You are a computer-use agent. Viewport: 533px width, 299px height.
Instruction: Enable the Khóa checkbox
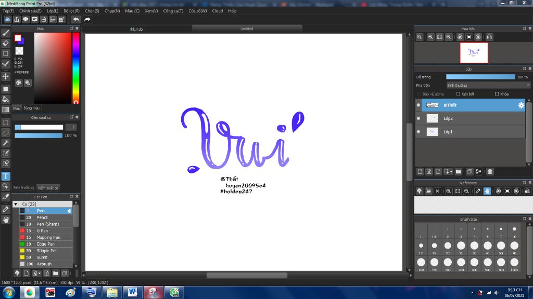[497, 94]
